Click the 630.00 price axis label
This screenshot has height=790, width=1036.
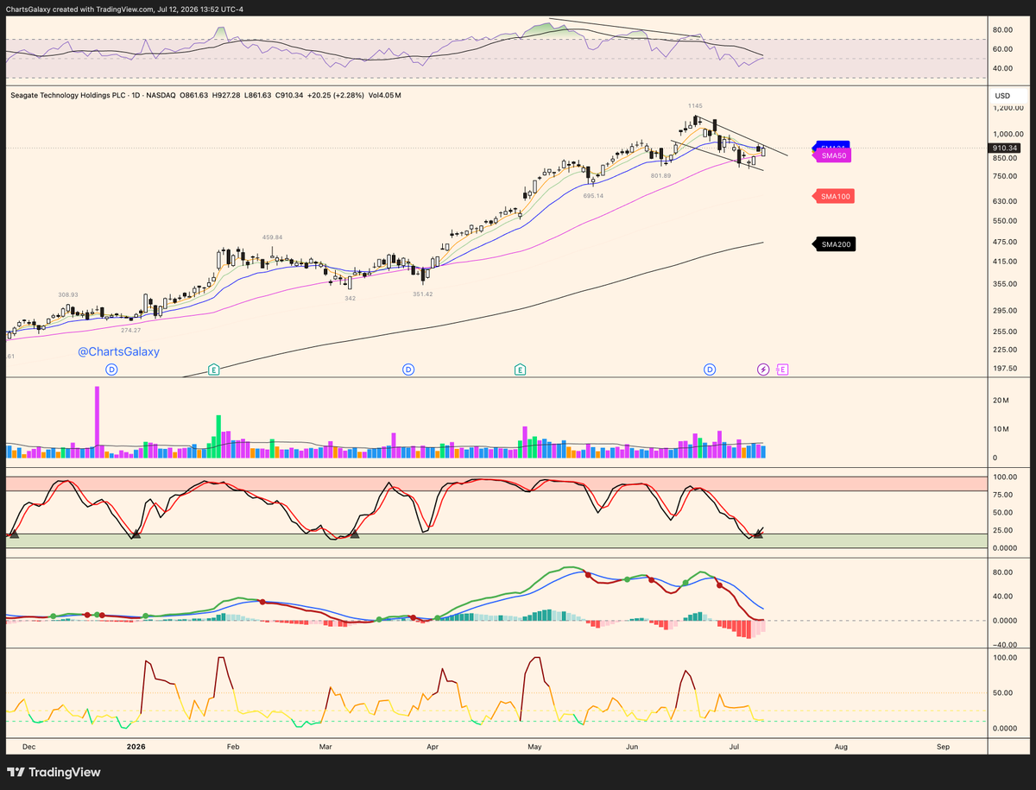1007,201
